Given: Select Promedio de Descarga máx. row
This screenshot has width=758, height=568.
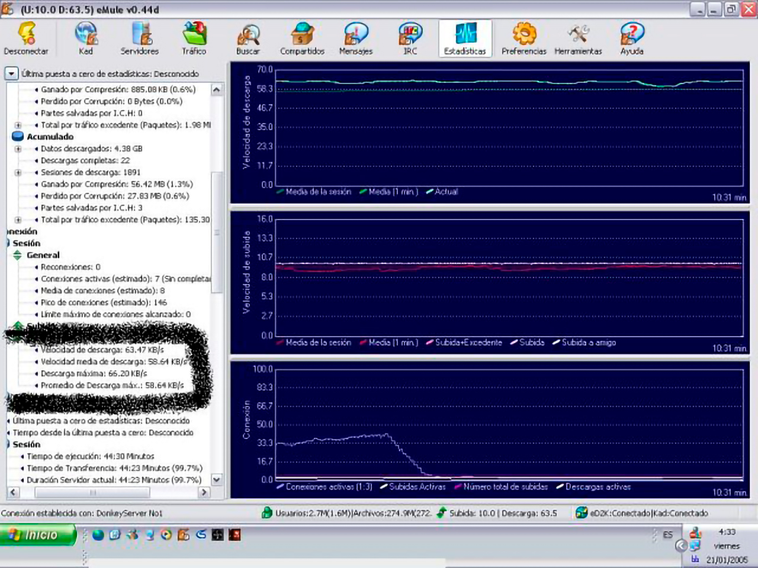Looking at the screenshot, I should pyautogui.click(x=112, y=385).
